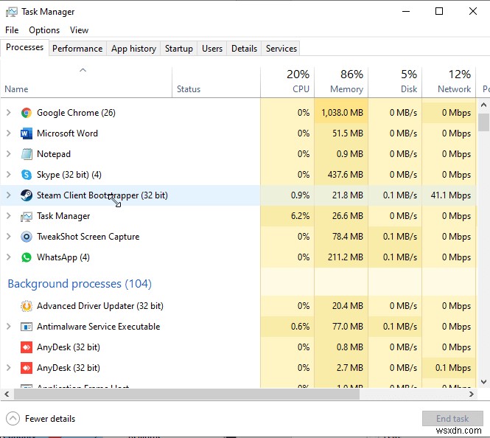
Task: Open the Options menu
Action: click(x=44, y=30)
